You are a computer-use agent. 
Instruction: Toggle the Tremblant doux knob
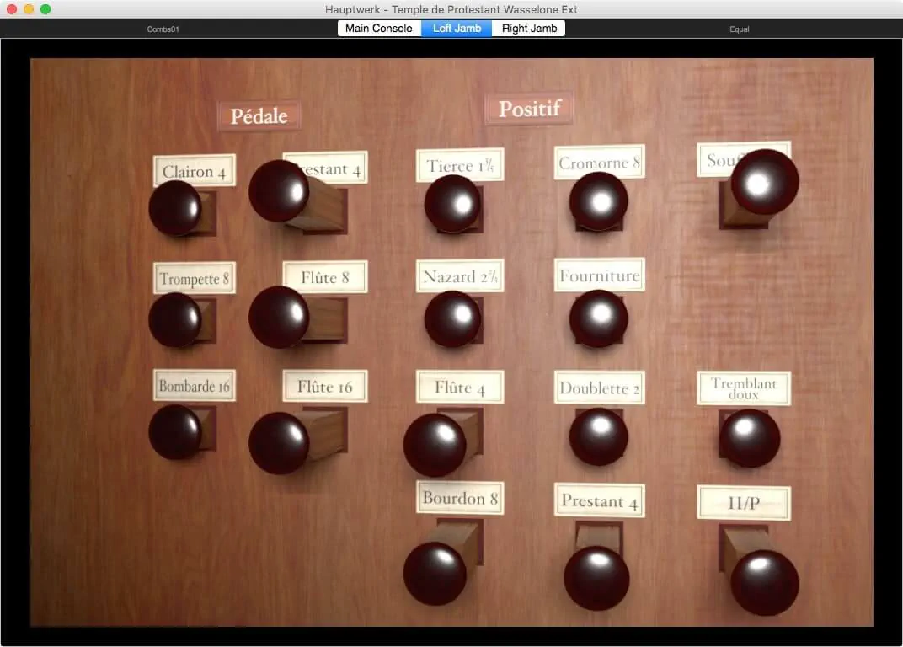(749, 438)
